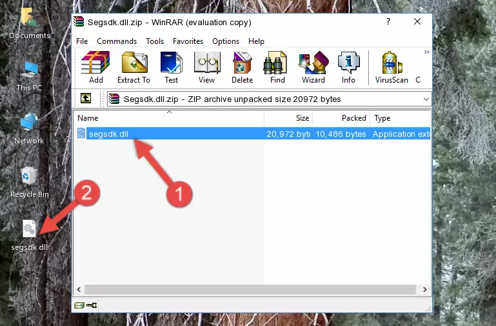Open the archive path dropdown
The height and width of the screenshot is (326, 496).
(x=426, y=99)
